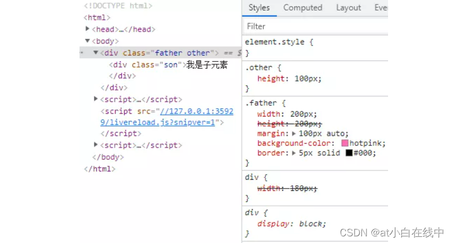Click the element.style rule selector
452x243 pixels.
(275, 42)
